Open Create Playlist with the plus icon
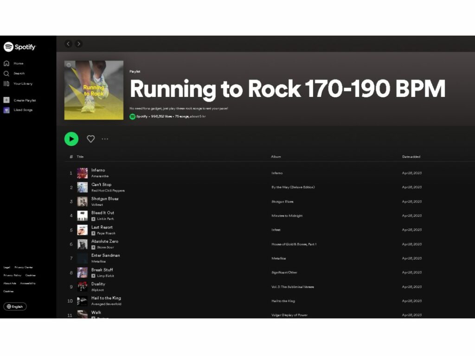This screenshot has height=356, width=475. point(6,100)
